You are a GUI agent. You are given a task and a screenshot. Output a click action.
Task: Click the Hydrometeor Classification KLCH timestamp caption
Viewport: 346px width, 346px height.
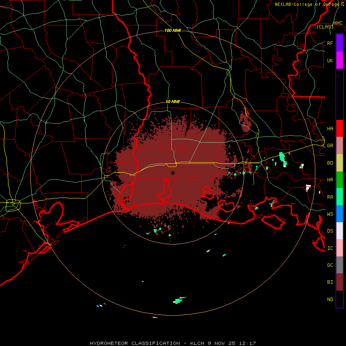pyautogui.click(x=173, y=343)
